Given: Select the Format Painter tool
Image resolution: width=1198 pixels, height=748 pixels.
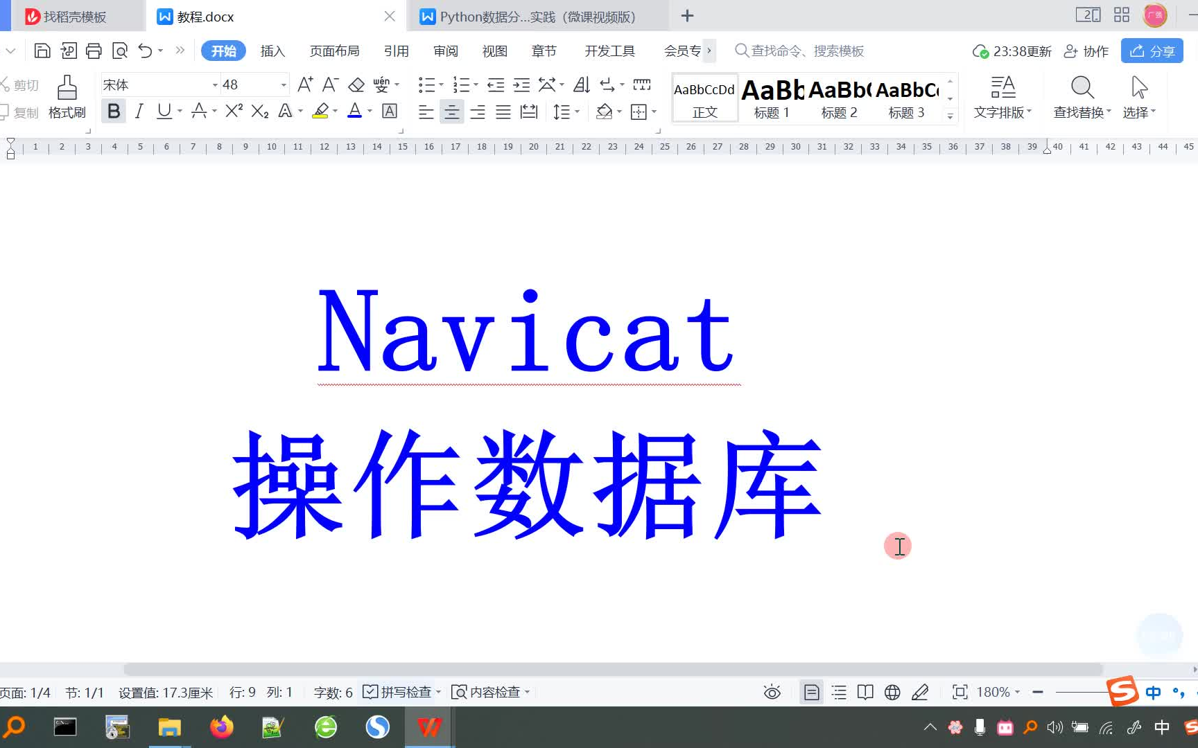Looking at the screenshot, I should 67,97.
